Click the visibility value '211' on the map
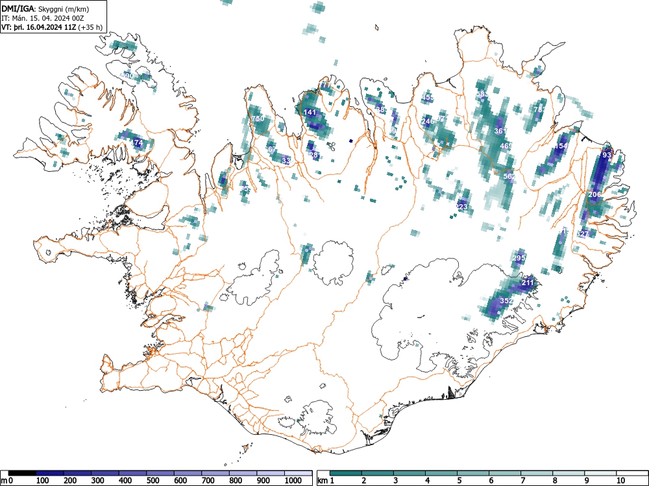Image resolution: width=649 pixels, height=486 pixels. pyautogui.click(x=528, y=283)
